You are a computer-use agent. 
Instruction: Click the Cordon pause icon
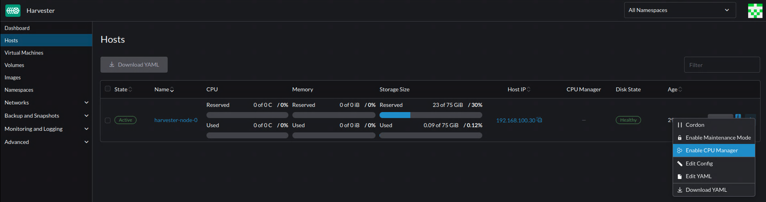point(679,125)
